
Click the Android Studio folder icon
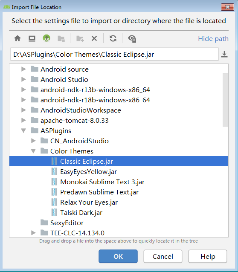pos(35,79)
